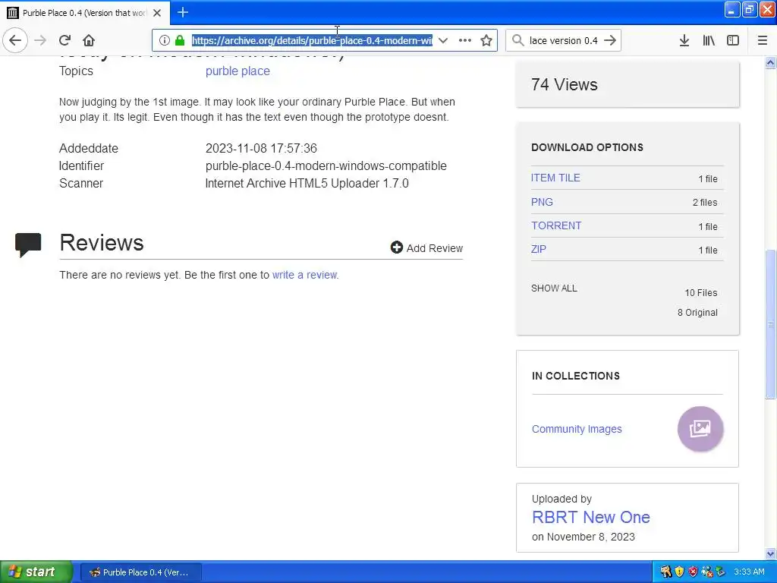Open the Windows Start menu

(36, 572)
